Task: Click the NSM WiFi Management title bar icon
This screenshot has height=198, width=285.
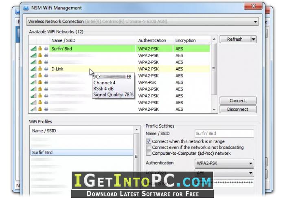Action: click(x=26, y=8)
